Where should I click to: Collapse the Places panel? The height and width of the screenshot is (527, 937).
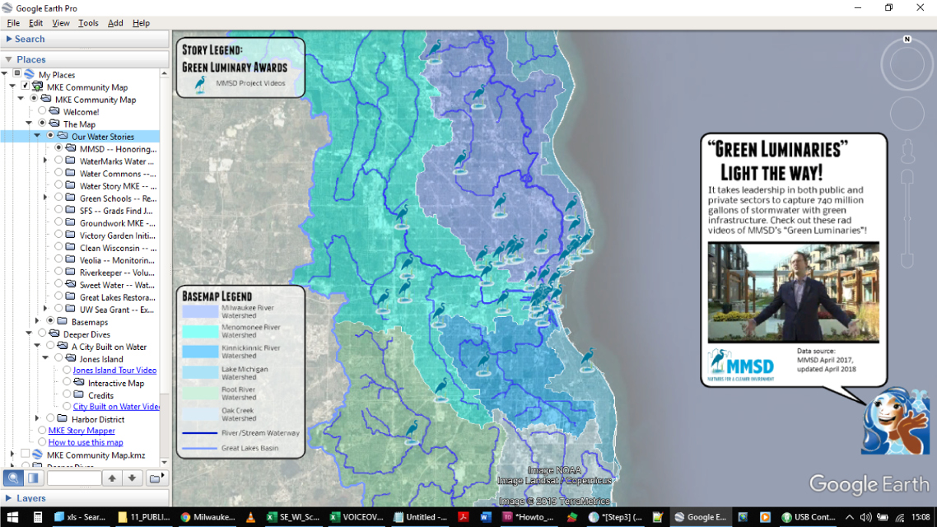tap(9, 60)
